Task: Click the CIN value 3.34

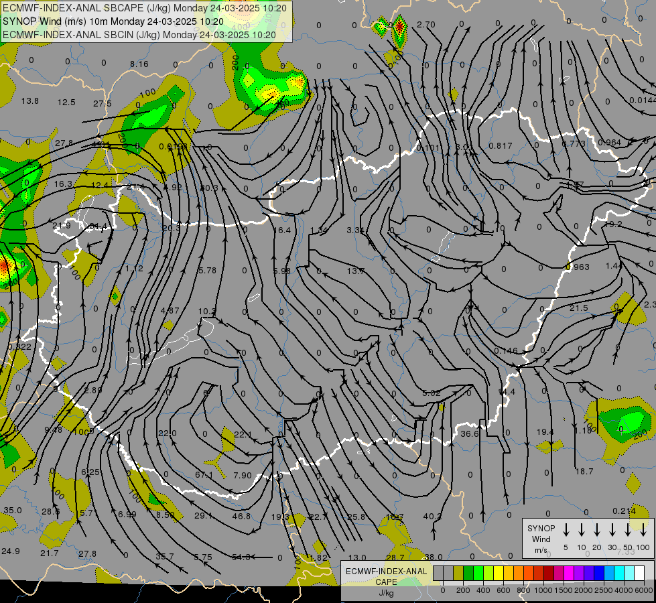Action: pyautogui.click(x=356, y=230)
